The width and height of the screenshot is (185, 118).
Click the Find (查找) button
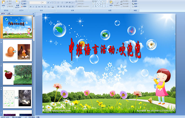coord(135,1)
